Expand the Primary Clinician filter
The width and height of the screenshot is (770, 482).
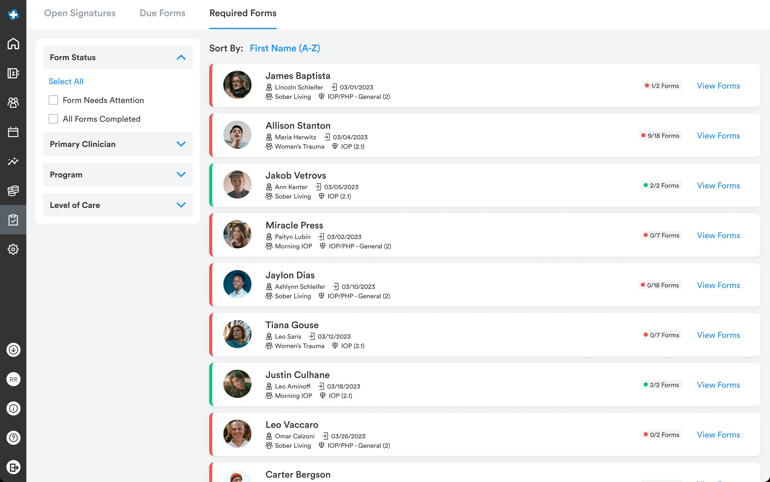coord(181,144)
